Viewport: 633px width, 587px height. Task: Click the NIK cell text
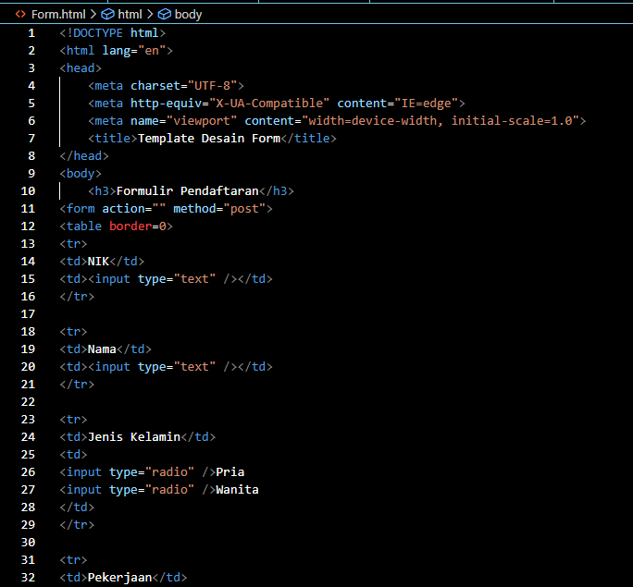click(x=98, y=262)
